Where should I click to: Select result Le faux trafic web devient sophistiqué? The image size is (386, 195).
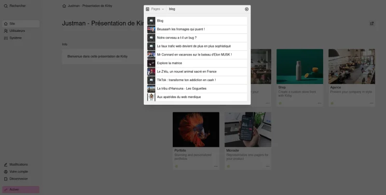click(x=197, y=46)
